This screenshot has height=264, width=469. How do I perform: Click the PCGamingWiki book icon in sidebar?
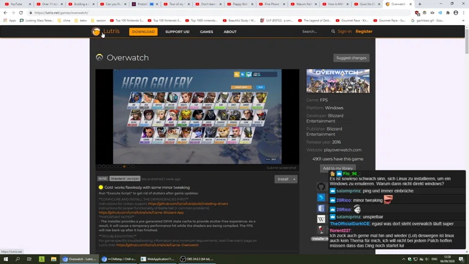coord(321,208)
